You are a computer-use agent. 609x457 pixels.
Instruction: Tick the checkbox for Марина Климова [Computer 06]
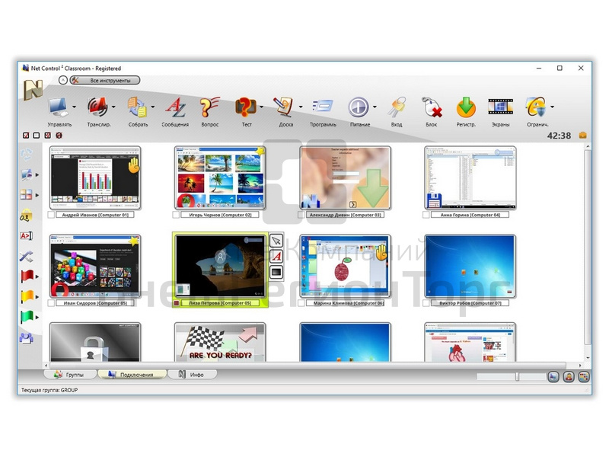tap(301, 302)
